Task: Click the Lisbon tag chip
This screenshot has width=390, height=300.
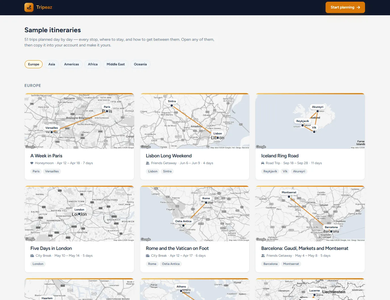Action: 153,171
